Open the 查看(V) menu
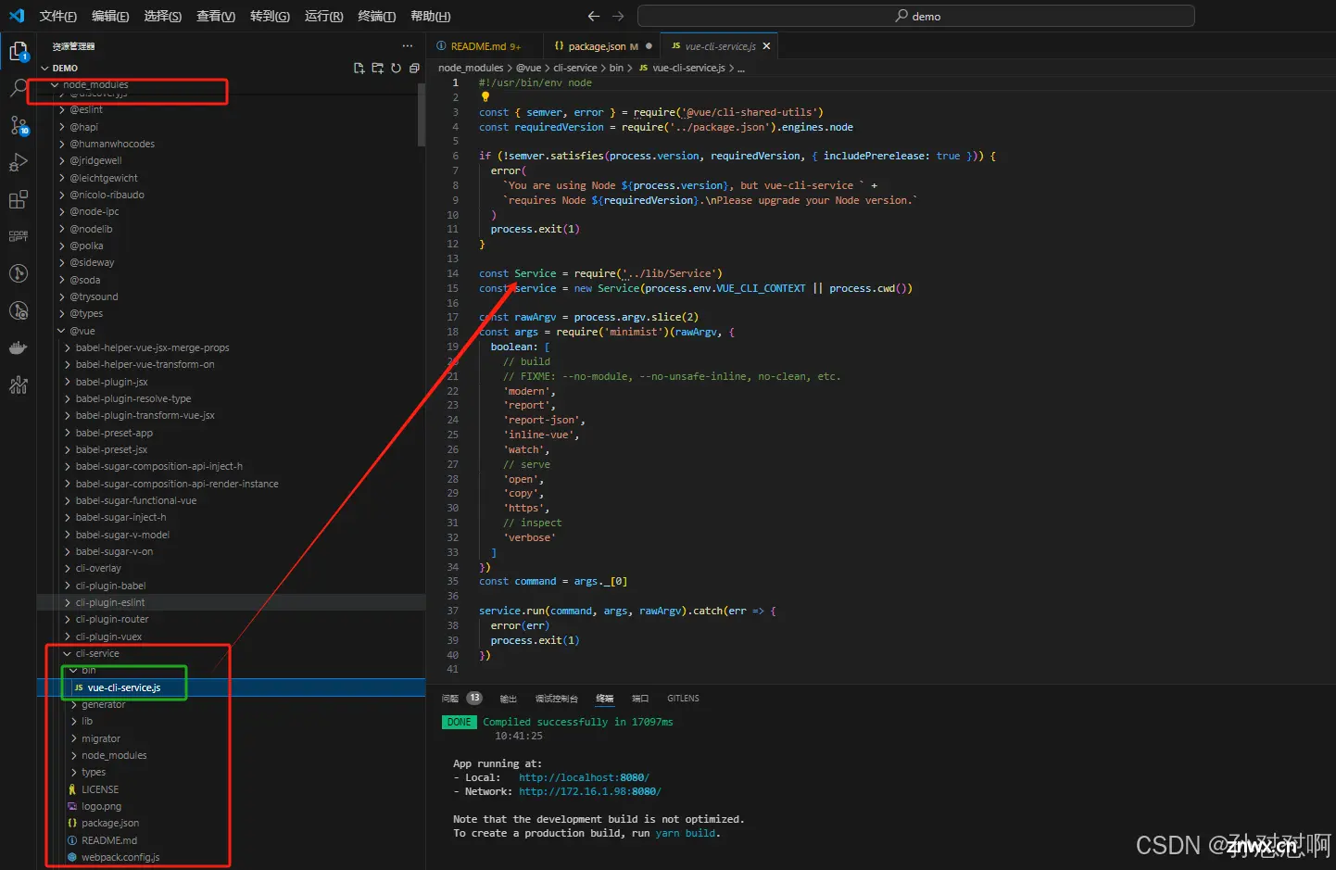 [x=216, y=16]
